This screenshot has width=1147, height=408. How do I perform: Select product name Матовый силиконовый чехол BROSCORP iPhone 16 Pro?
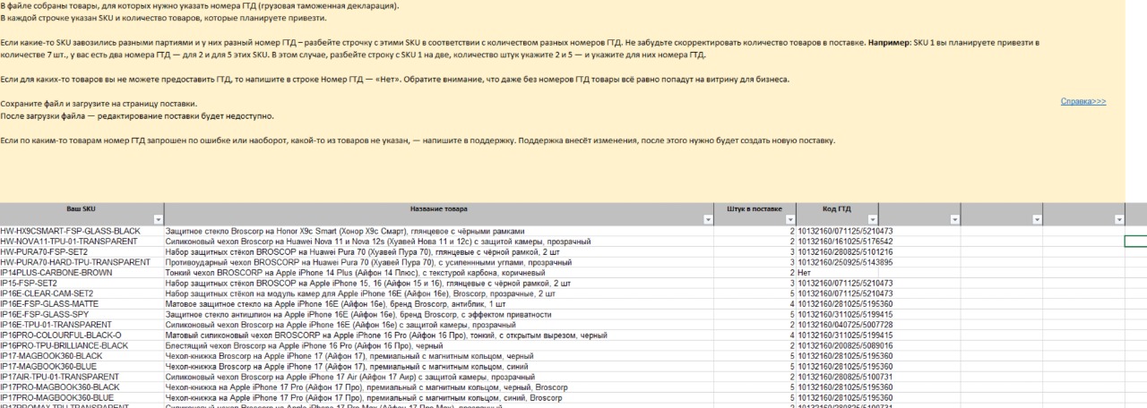(x=438, y=335)
